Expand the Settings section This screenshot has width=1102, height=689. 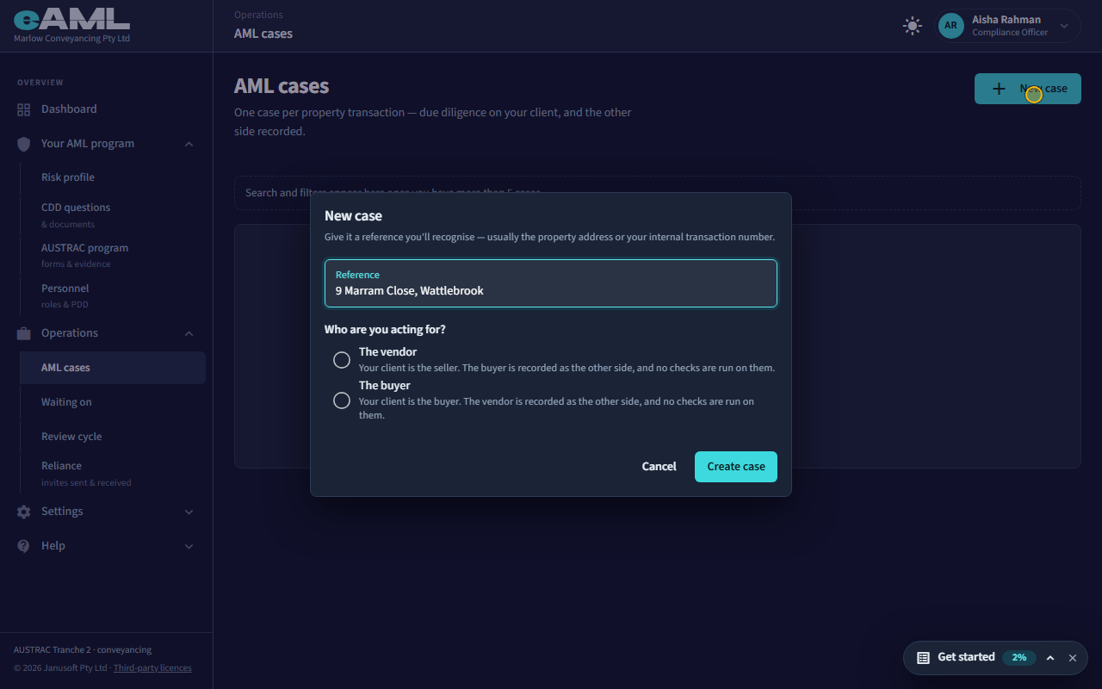[189, 512]
